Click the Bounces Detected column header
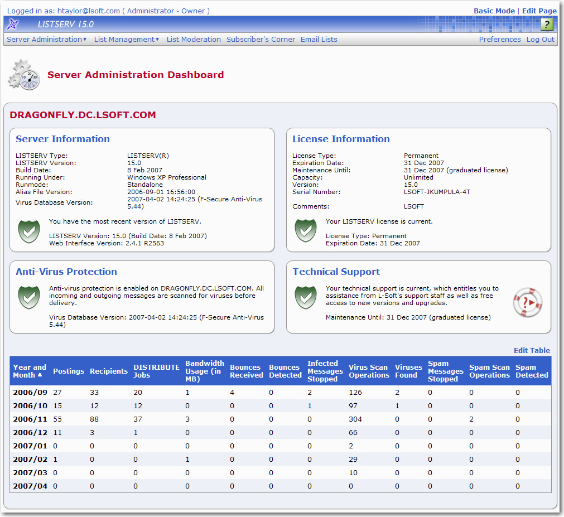 click(286, 371)
